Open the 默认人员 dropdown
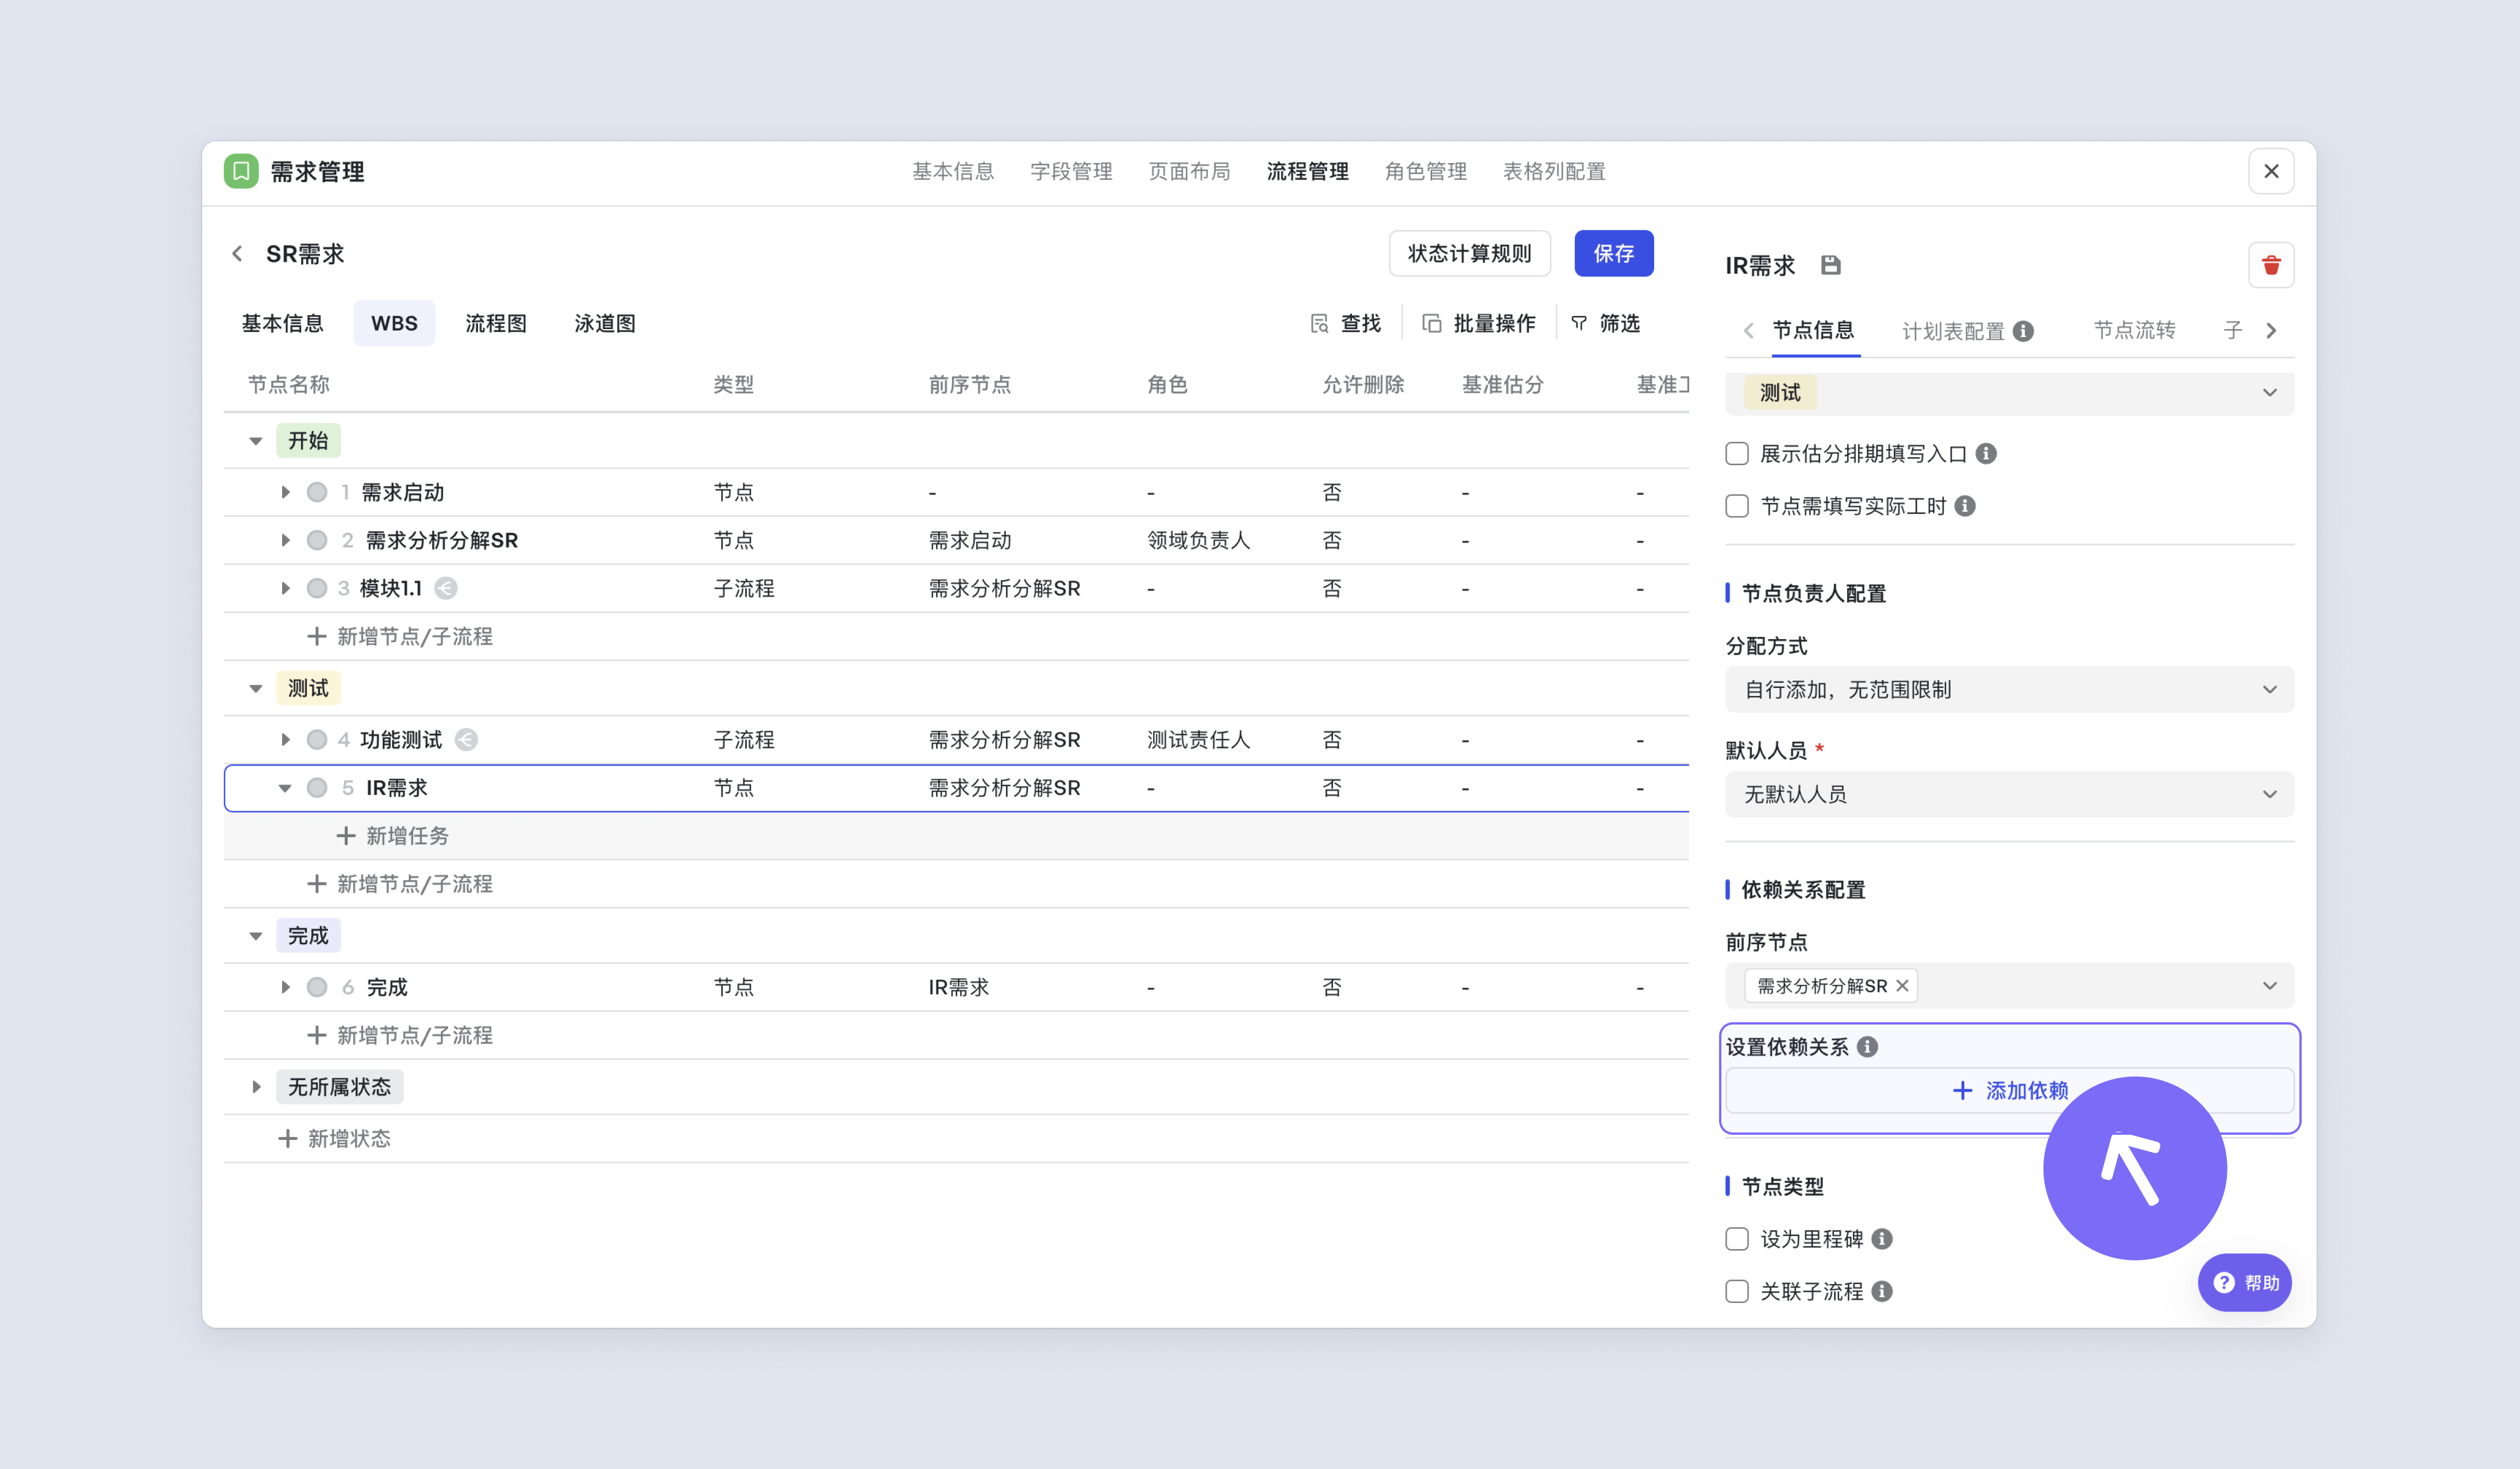The width and height of the screenshot is (2520, 1469). coord(2009,794)
